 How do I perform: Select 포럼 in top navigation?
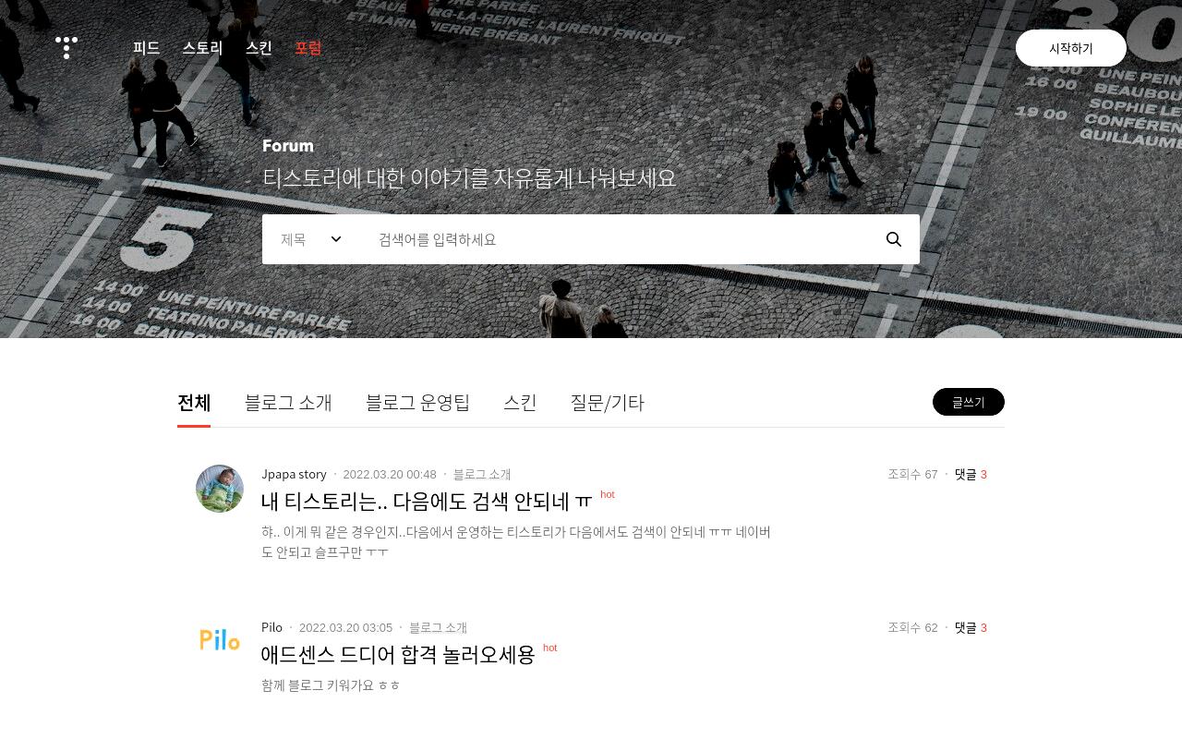308,48
